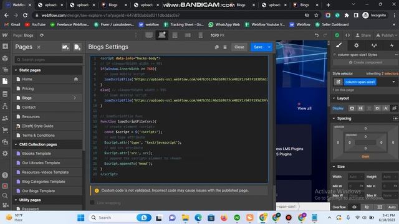This screenshot has height=224, width=399.
Task: Open File Explorer from the taskbar
Action: pyautogui.click(x=185, y=218)
